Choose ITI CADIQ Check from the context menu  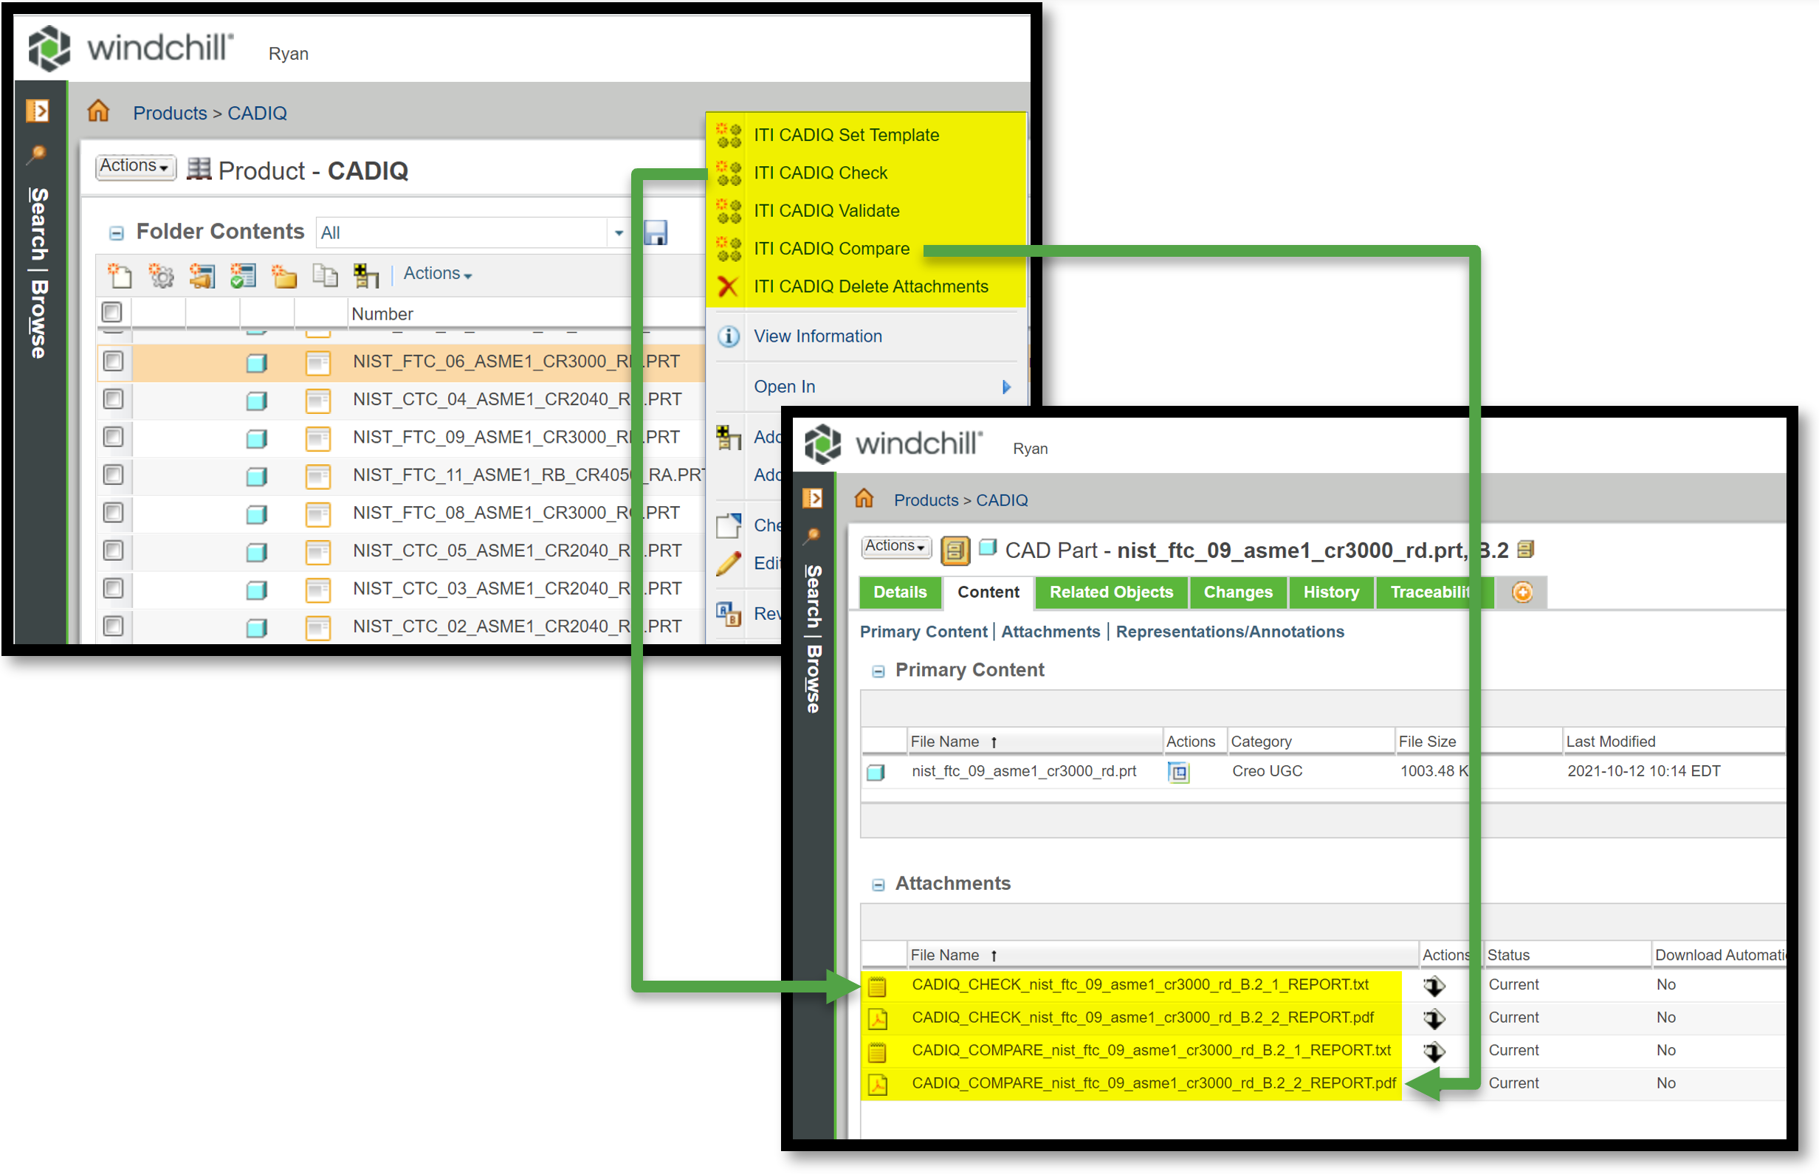[x=821, y=173]
